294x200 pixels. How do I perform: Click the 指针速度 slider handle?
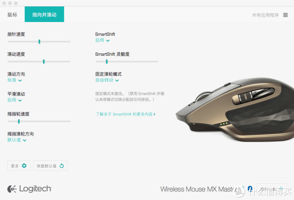point(39,42)
